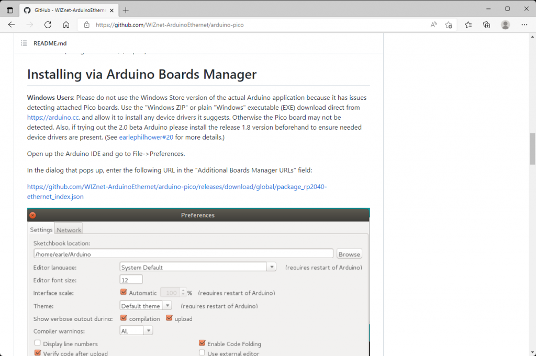This screenshot has height=356, width=536.
Task: Enable Display line numbers checkbox
Action: 38,343
